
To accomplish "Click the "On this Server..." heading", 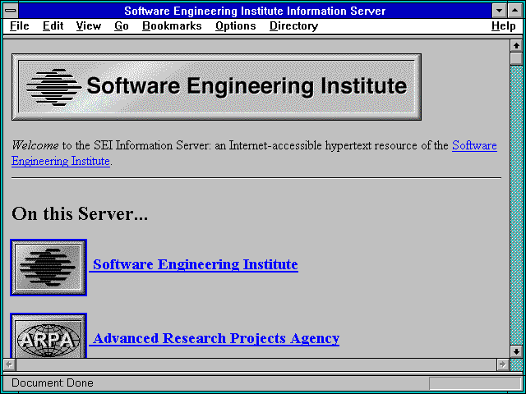I will (x=80, y=213).
